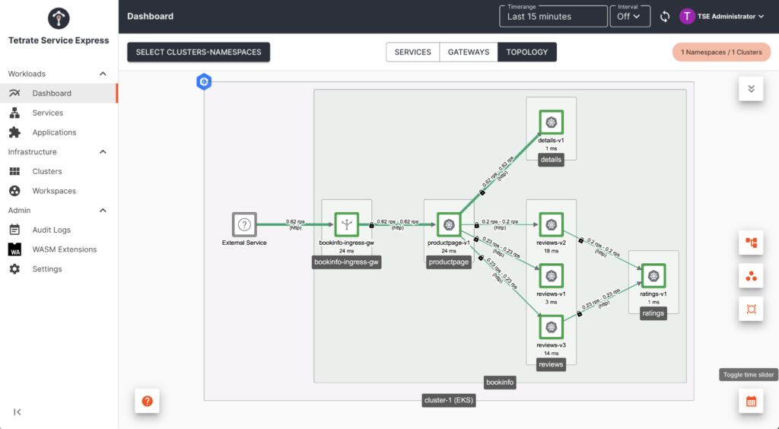Viewport: 779px width, 429px height.
Task: Click the productpage-v1 service node
Action: point(449,224)
